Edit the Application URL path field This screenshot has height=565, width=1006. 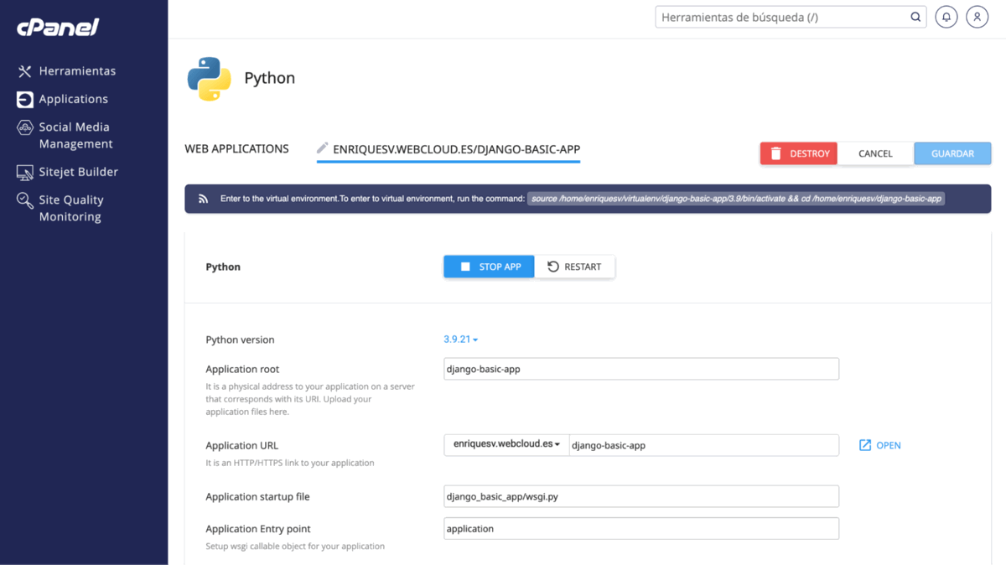pyautogui.click(x=704, y=445)
